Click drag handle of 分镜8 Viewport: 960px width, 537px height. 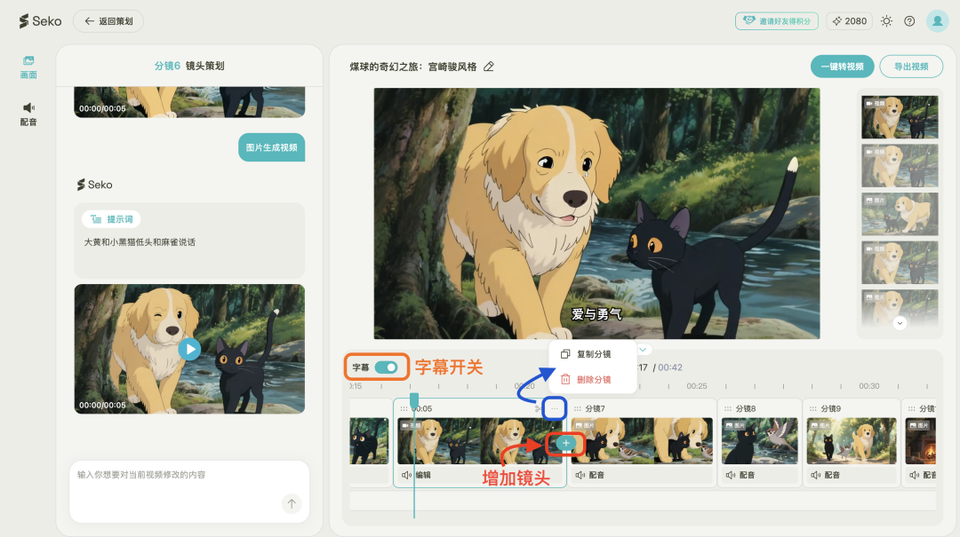click(x=728, y=408)
